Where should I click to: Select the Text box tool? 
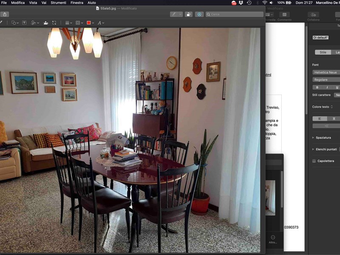24,23
